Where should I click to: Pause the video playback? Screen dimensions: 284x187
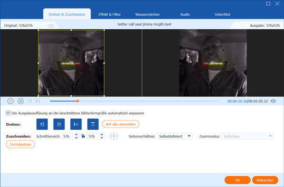click(x=10, y=101)
